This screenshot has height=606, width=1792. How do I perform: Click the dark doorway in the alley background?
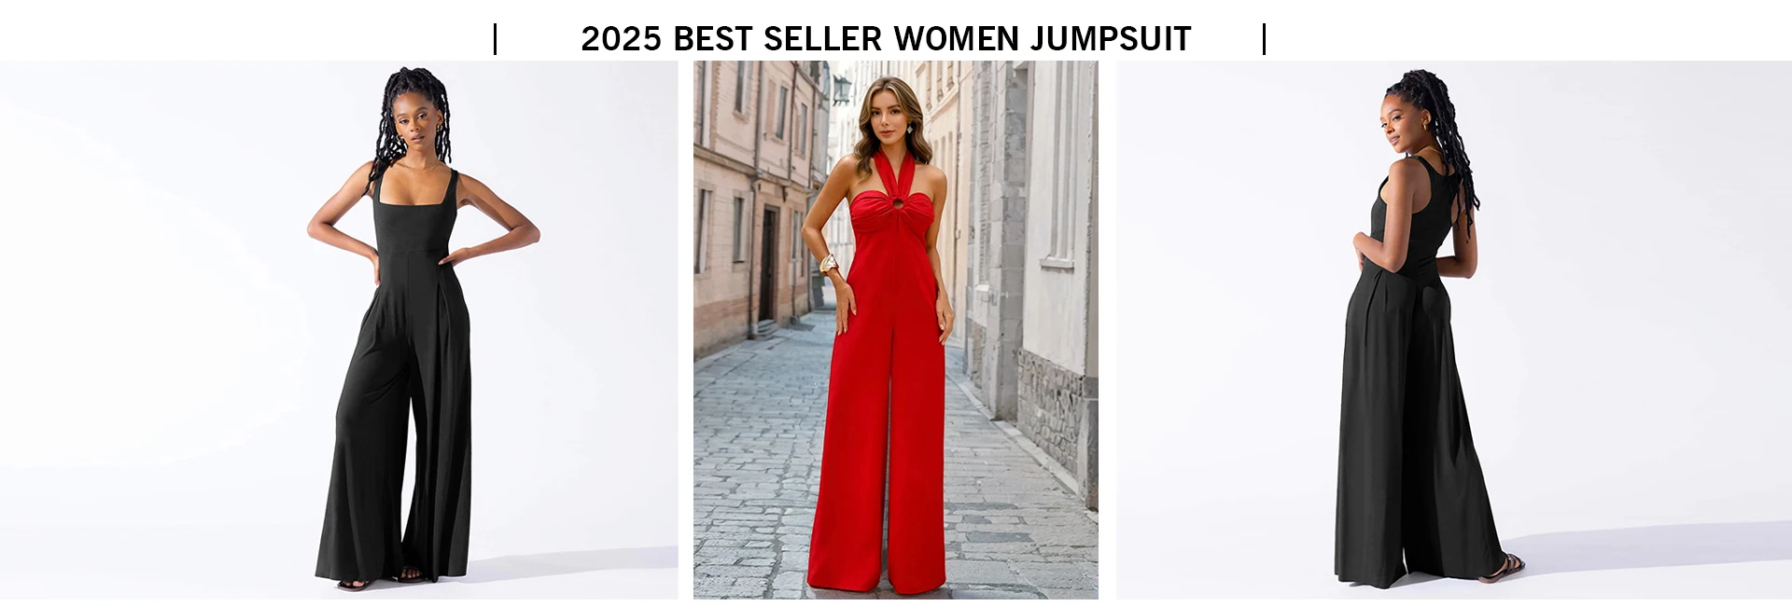point(767,264)
